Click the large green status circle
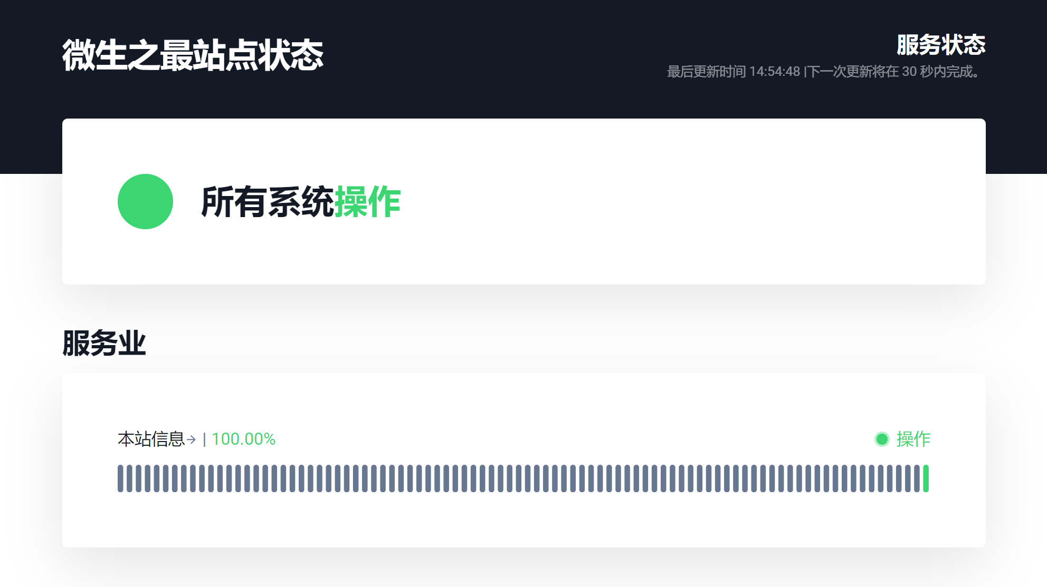Viewport: 1047px width, 587px height. pos(145,201)
